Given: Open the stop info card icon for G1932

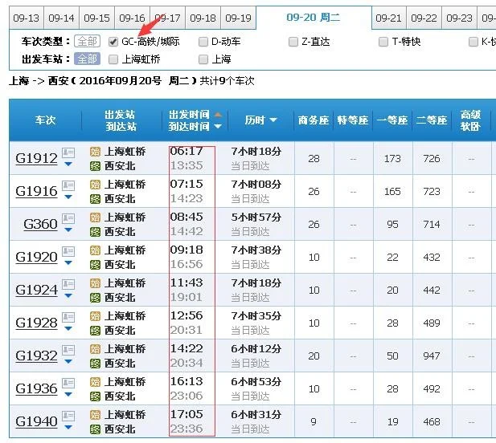Looking at the screenshot, I should tap(68, 350).
